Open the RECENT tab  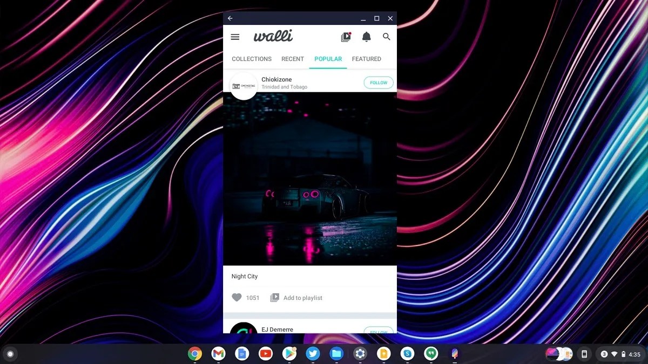[x=292, y=59]
